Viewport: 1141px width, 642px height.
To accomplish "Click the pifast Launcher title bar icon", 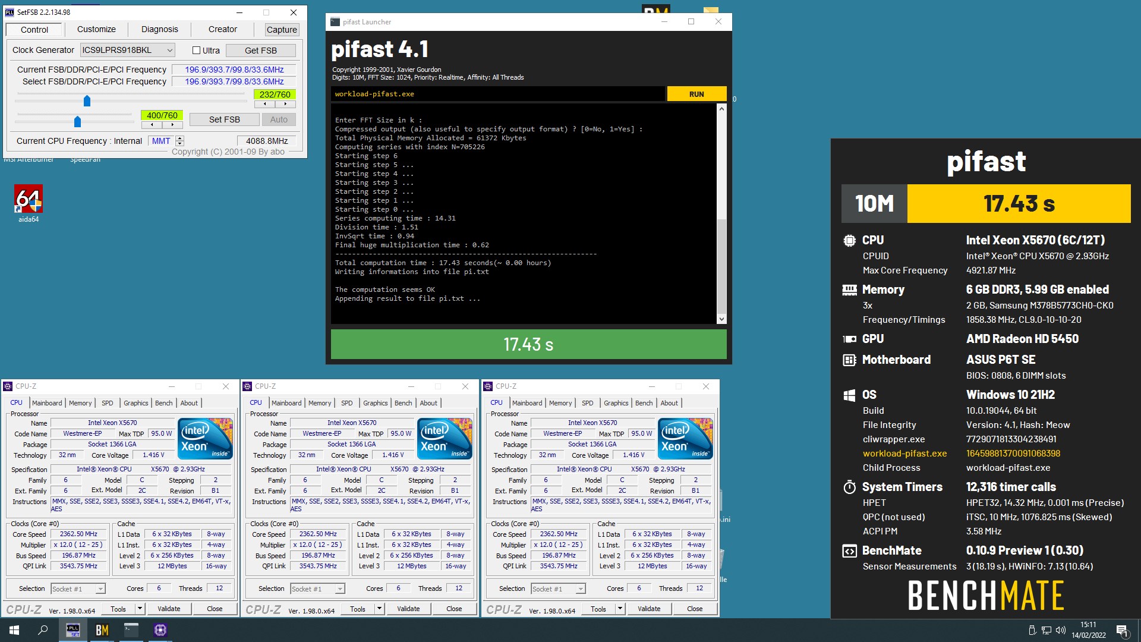I will (x=335, y=21).
